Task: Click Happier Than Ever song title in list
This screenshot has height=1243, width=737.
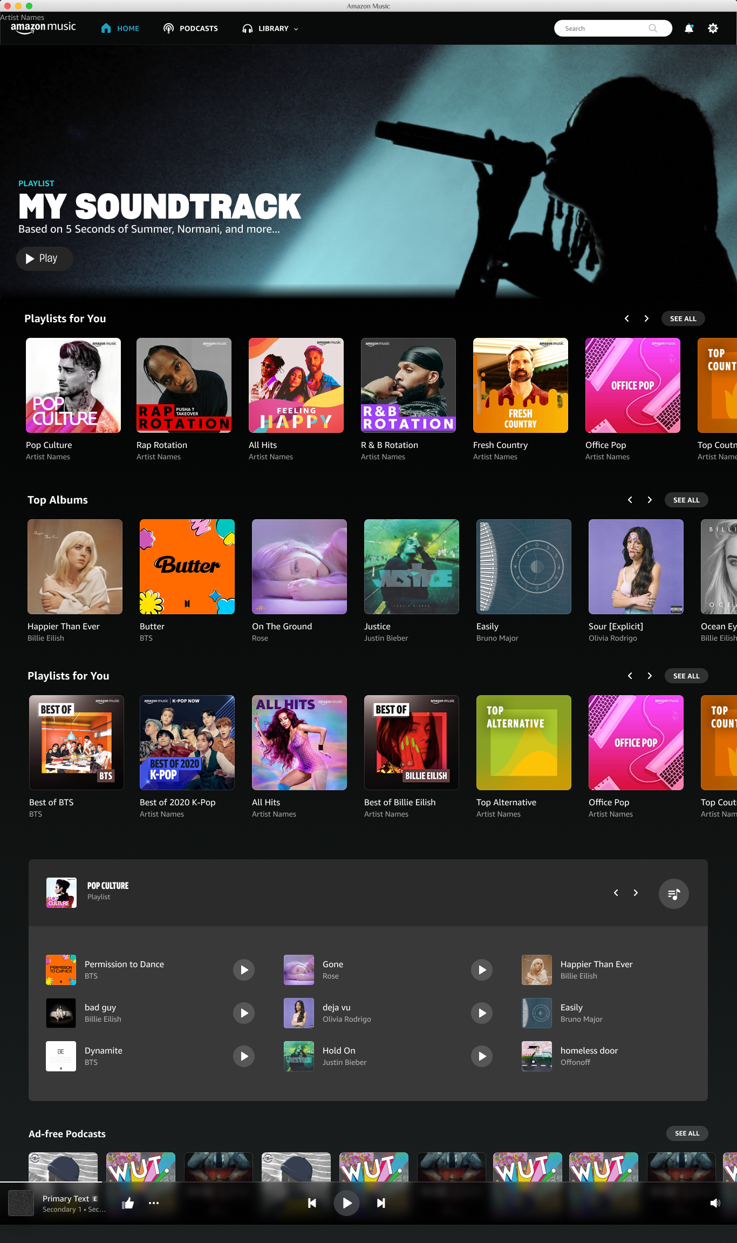Action: tap(596, 964)
